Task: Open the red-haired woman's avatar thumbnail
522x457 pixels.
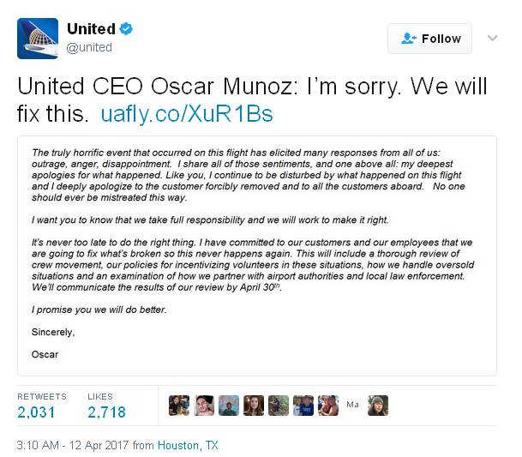Action: coord(254,406)
